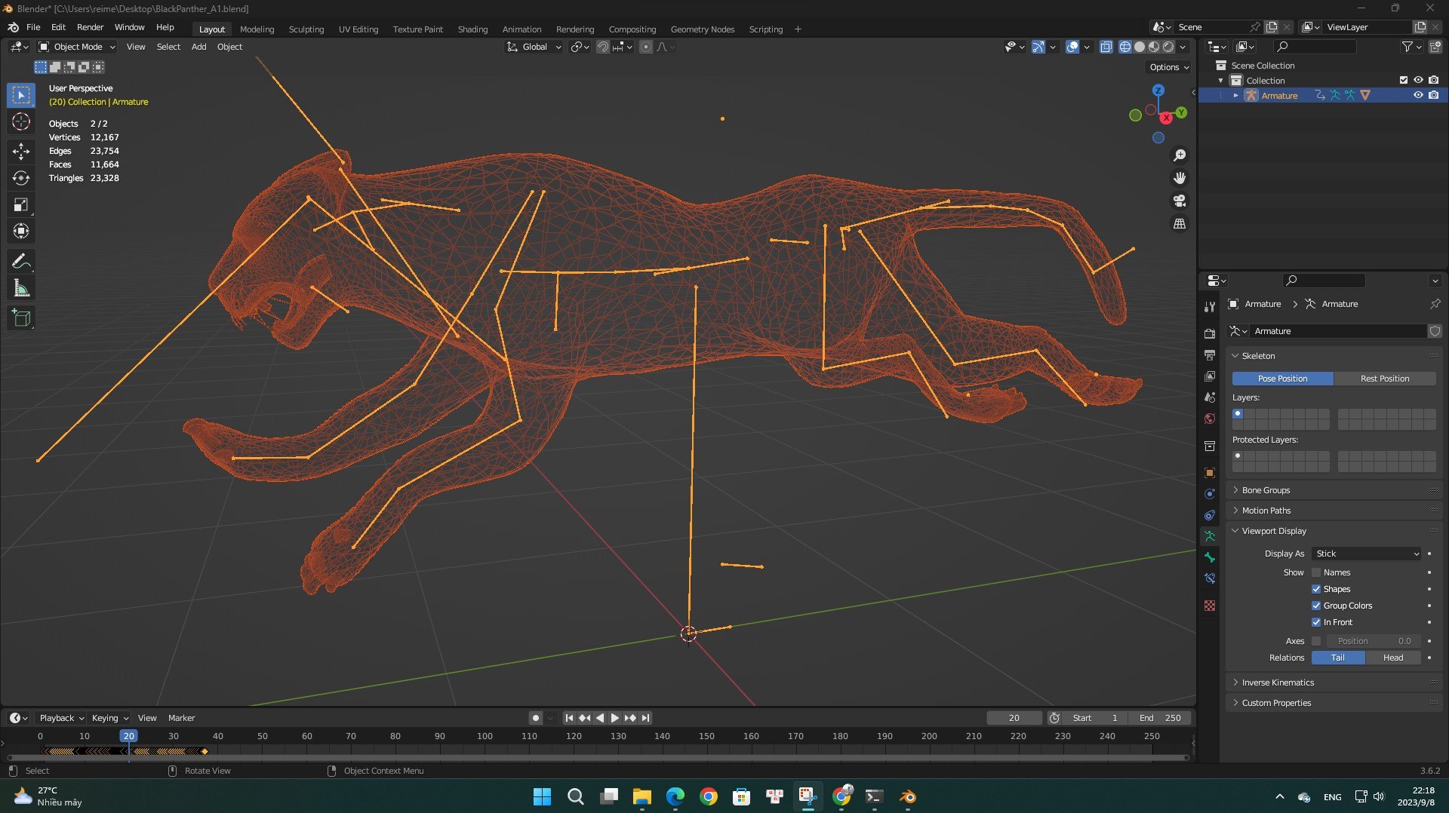Expand Custom Properties panel

[1275, 703]
